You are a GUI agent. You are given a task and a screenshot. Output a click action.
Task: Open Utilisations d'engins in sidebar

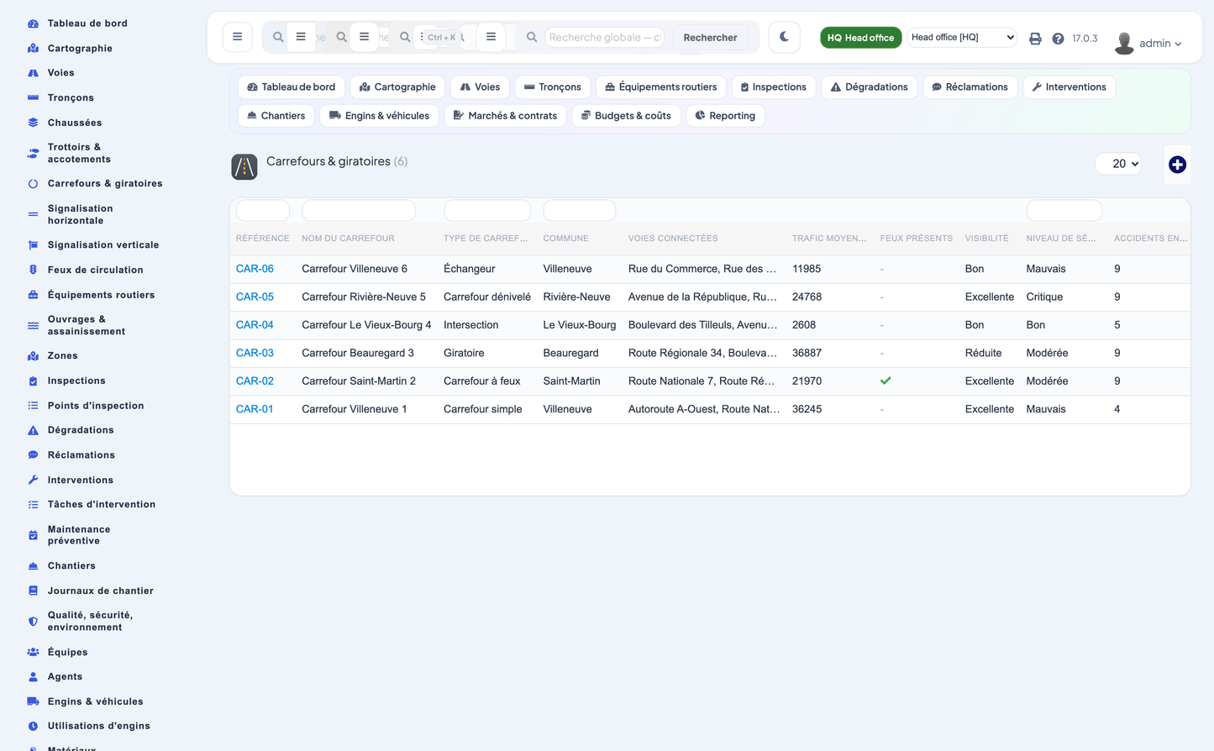99,727
